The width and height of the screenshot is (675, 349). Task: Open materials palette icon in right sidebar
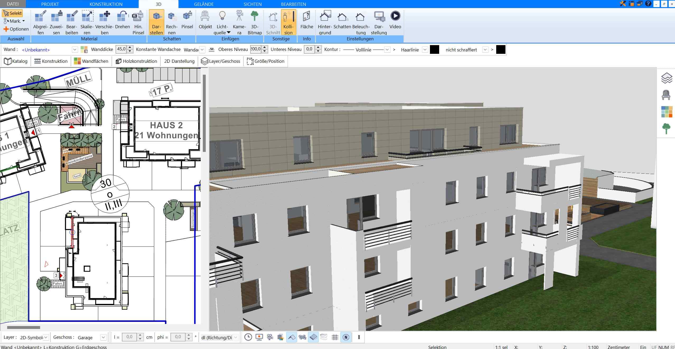(x=667, y=112)
